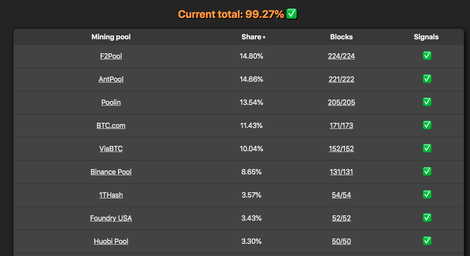Open the Foundry USA pool link
The image size is (470, 256).
(111, 218)
